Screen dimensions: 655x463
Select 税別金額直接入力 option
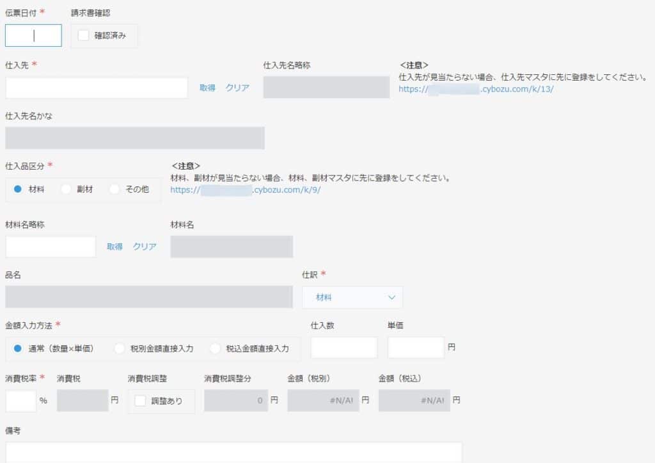[x=120, y=348]
